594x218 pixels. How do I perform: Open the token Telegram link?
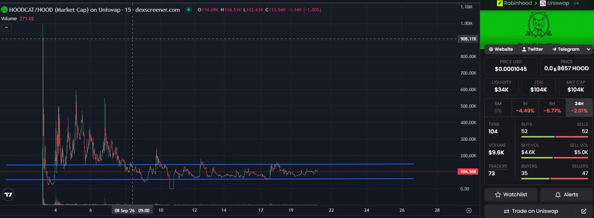pyautogui.click(x=566, y=49)
